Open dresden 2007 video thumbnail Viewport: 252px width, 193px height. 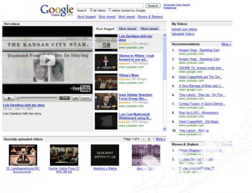point(146,155)
